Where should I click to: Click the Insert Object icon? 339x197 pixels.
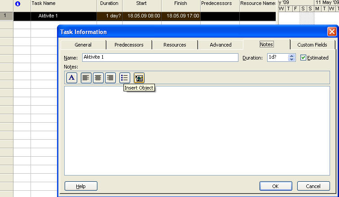click(139, 78)
